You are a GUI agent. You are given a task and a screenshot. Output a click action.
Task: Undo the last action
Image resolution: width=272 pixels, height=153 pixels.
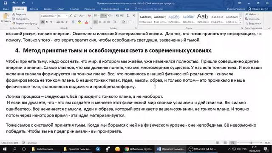point(14,3)
